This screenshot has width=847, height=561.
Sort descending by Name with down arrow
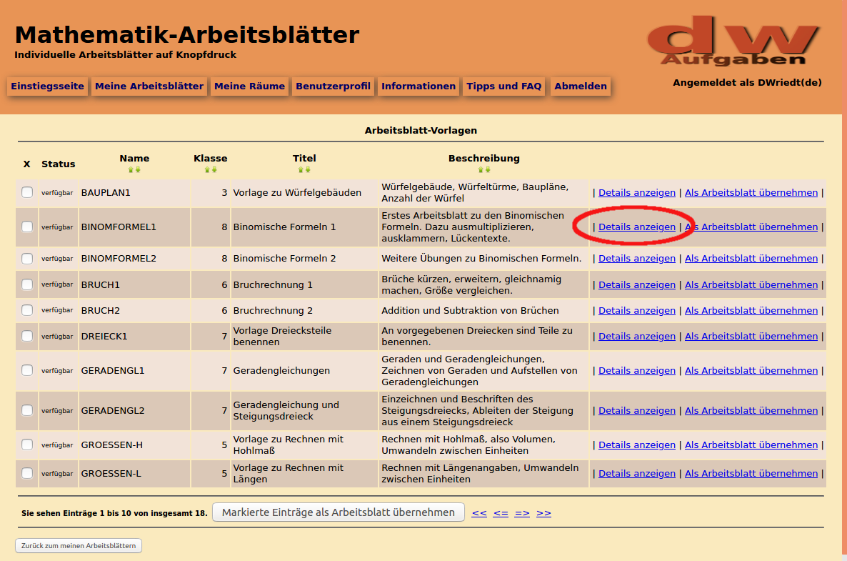(138, 169)
